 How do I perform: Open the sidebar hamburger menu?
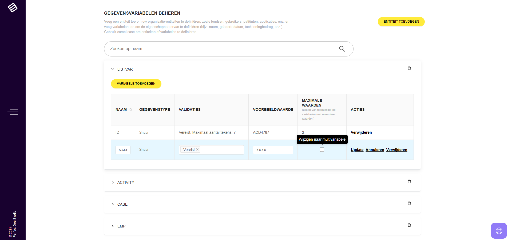(x=13, y=112)
